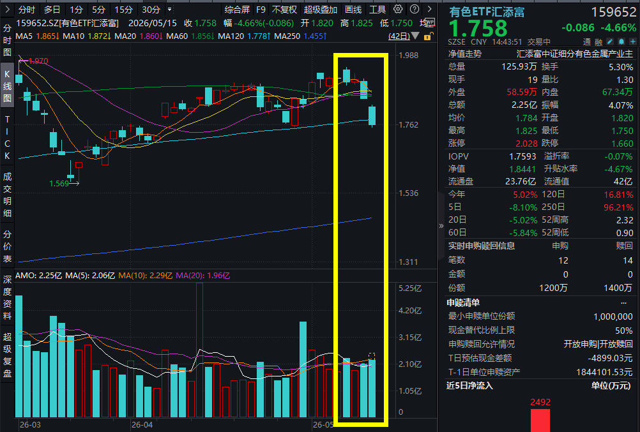Click 实时申购赎回信息 header
640x432 pixels.
[482, 246]
